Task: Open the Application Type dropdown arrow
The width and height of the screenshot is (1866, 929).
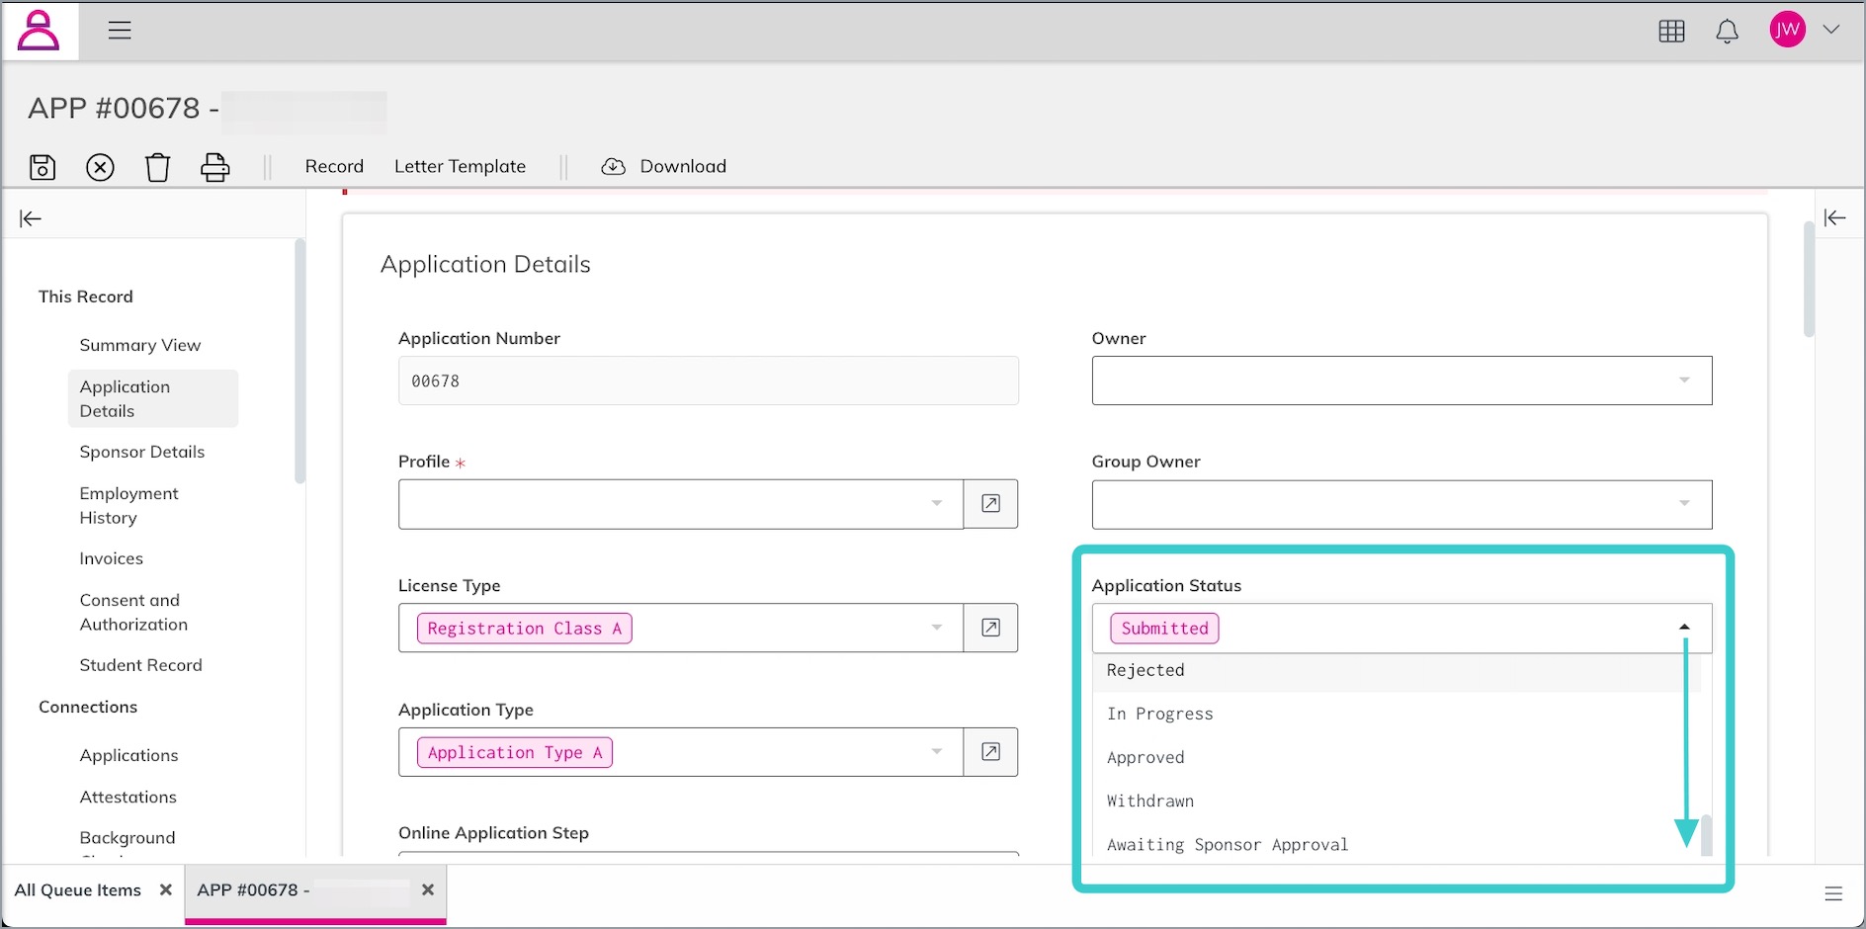Action: tap(936, 752)
